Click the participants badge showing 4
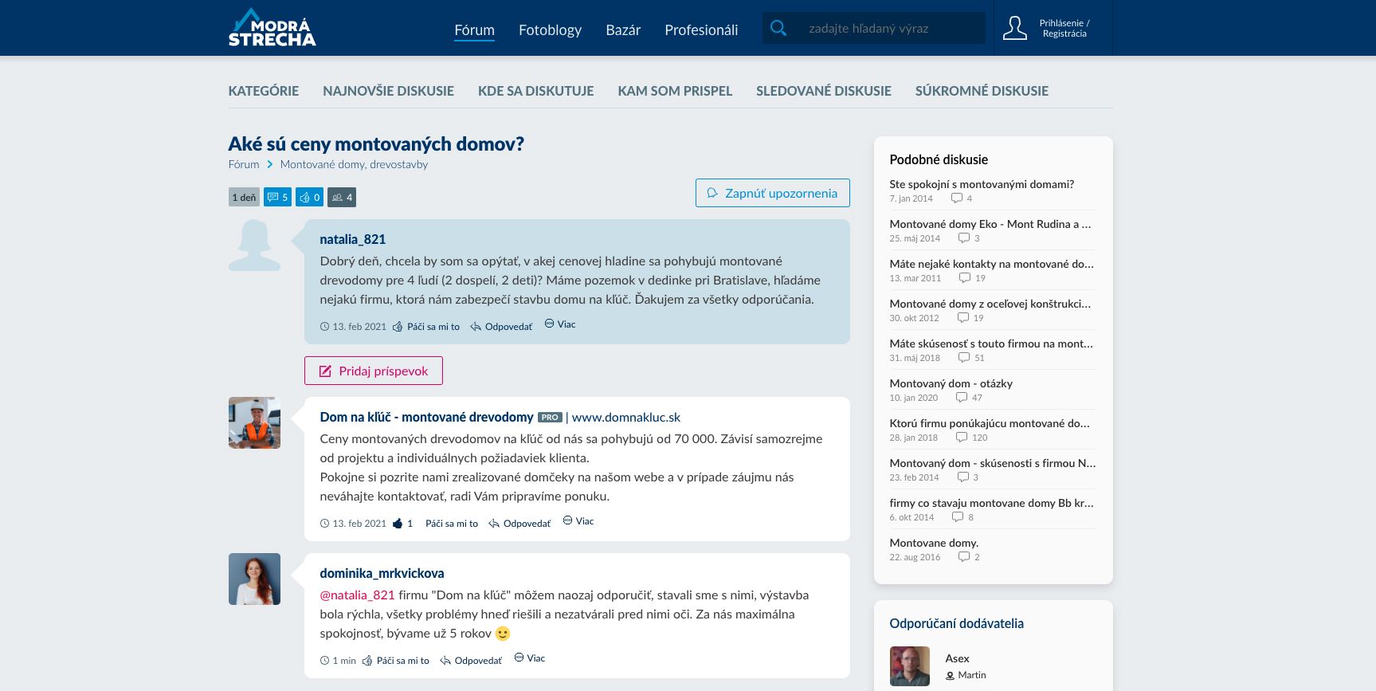This screenshot has height=691, width=1376. click(341, 197)
